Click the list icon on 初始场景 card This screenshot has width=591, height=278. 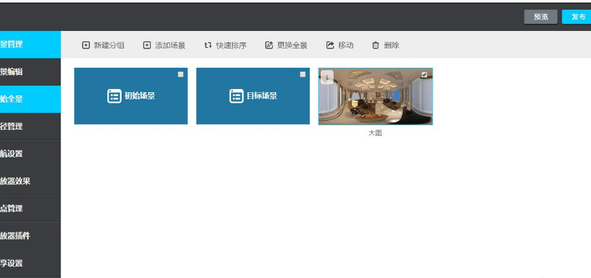[x=114, y=96]
